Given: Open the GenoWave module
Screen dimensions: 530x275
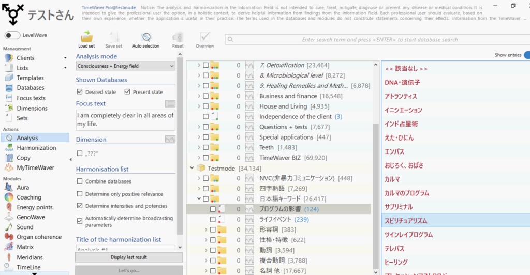Looking at the screenshot, I should 31,217.
